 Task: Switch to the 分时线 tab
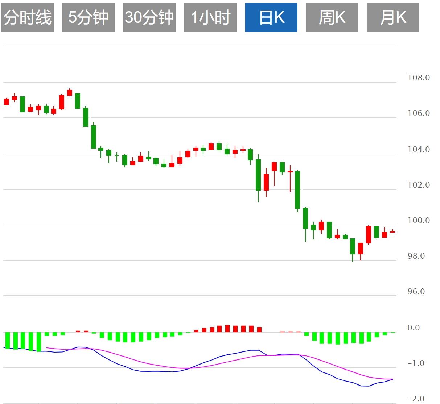28,17
